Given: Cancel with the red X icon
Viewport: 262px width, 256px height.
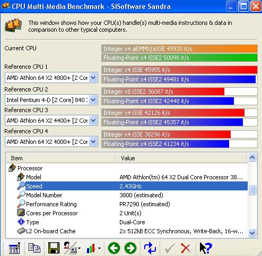Looking at the screenshot, I should (186, 248).
